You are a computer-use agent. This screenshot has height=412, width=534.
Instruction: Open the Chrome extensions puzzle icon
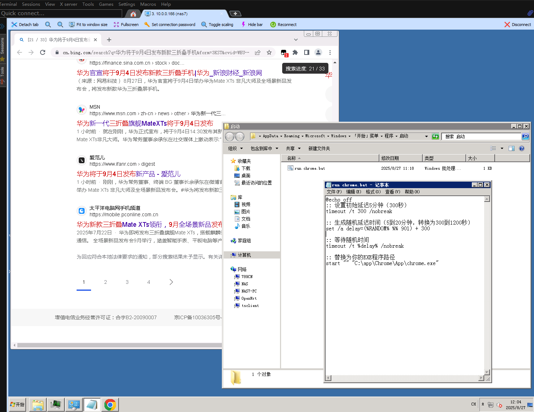tap(295, 52)
